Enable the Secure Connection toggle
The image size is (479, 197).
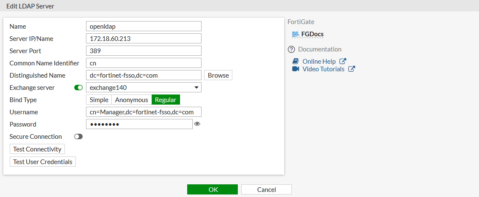click(78, 137)
